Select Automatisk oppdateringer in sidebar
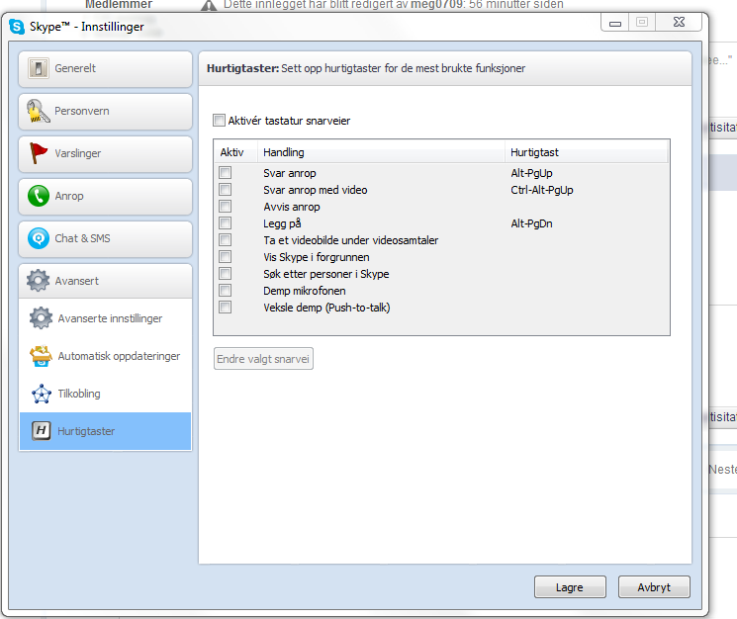The width and height of the screenshot is (737, 619). [105, 356]
